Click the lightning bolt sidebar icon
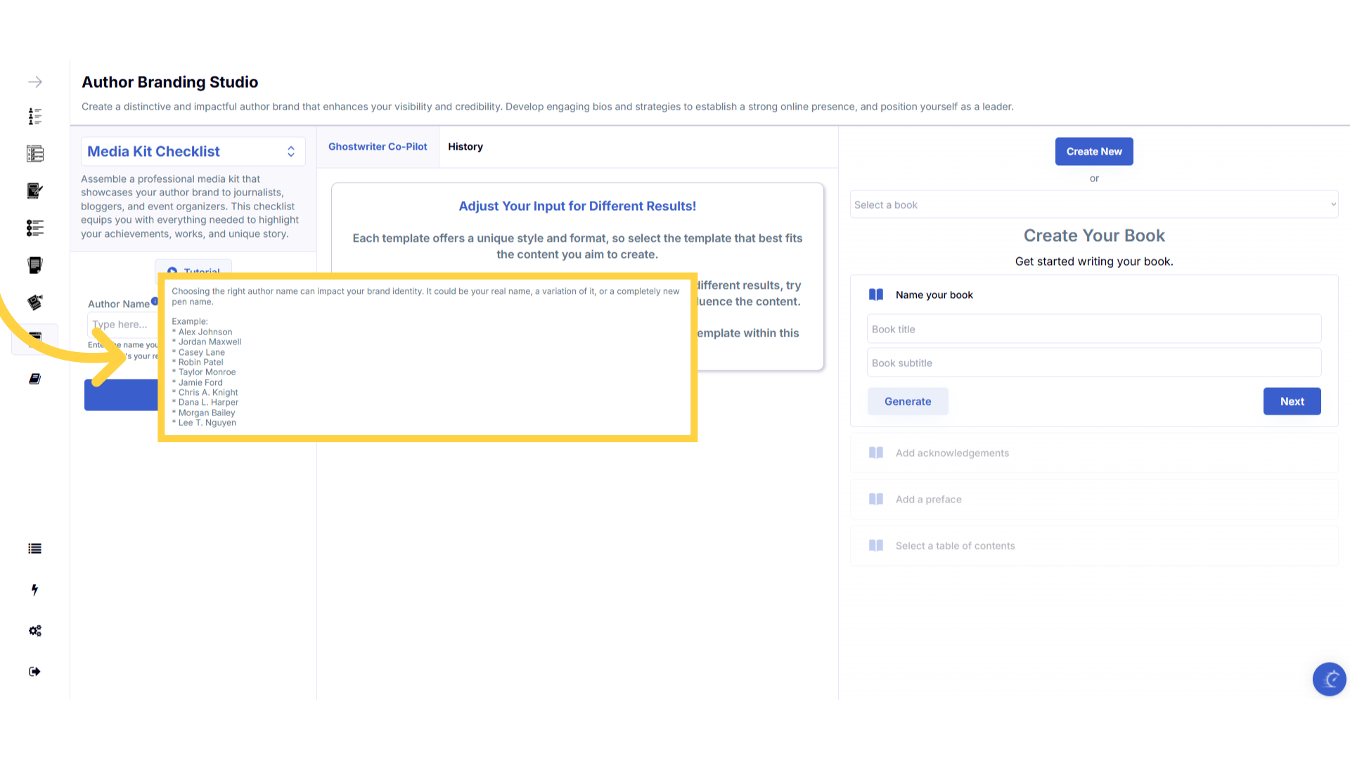1350x759 pixels. coord(35,590)
